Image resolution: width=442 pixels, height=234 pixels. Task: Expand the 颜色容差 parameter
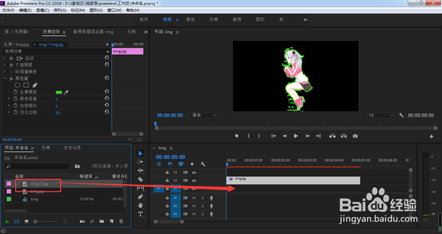[9, 99]
